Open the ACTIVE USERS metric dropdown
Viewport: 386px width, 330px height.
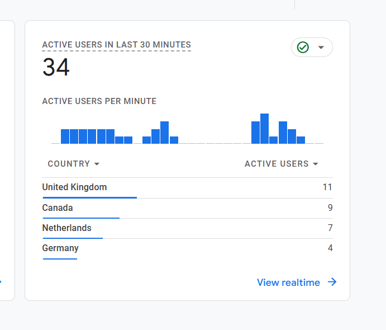(282, 164)
